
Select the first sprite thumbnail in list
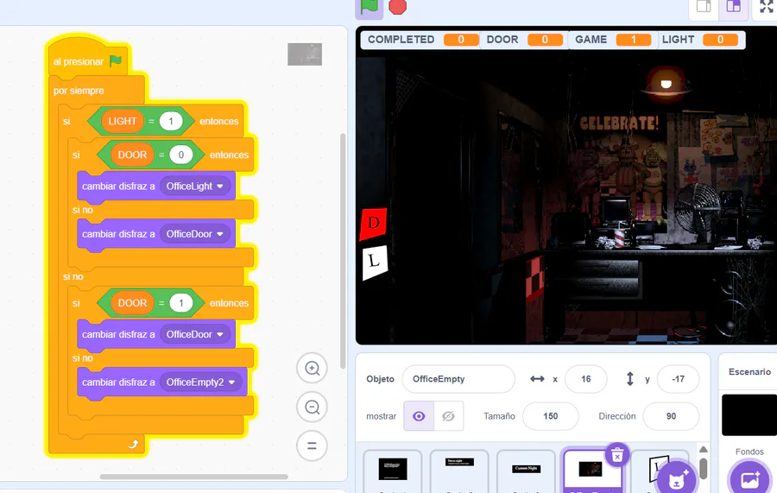pyautogui.click(x=393, y=471)
